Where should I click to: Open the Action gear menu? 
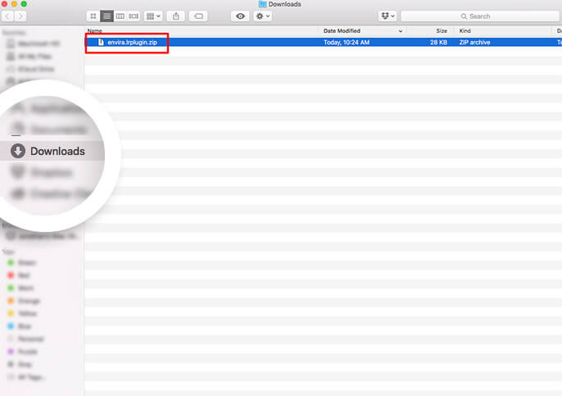click(x=263, y=16)
